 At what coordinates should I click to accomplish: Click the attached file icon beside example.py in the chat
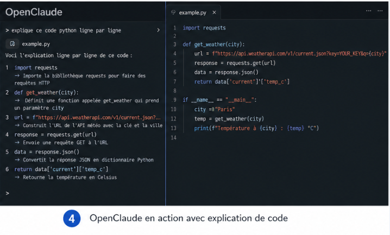[x=12, y=44]
